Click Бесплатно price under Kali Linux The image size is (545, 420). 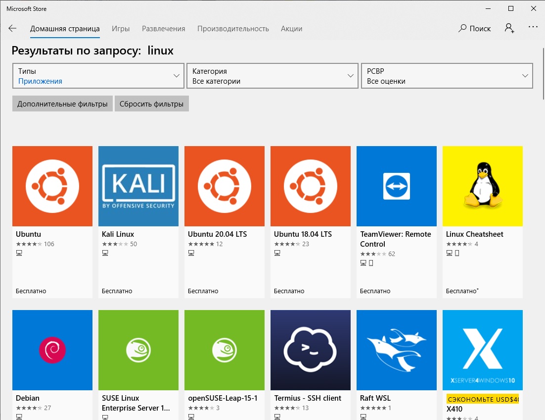[117, 291]
